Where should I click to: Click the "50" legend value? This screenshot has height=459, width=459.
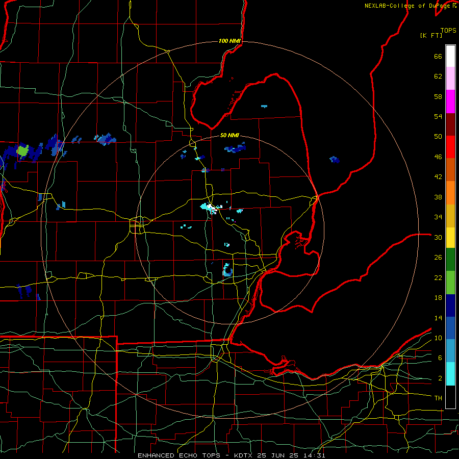pyautogui.click(x=438, y=137)
